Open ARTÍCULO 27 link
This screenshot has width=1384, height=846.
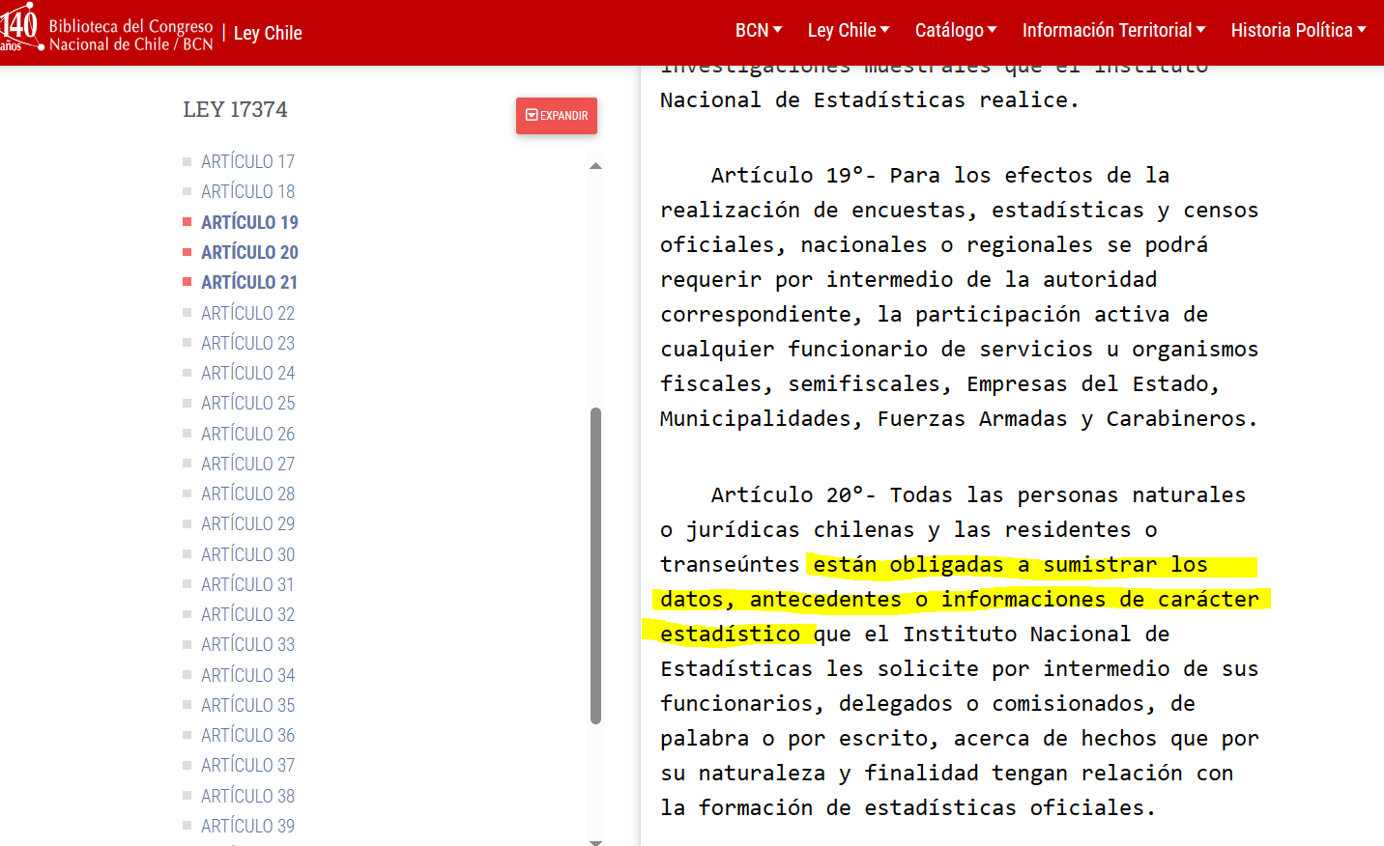pyautogui.click(x=247, y=464)
